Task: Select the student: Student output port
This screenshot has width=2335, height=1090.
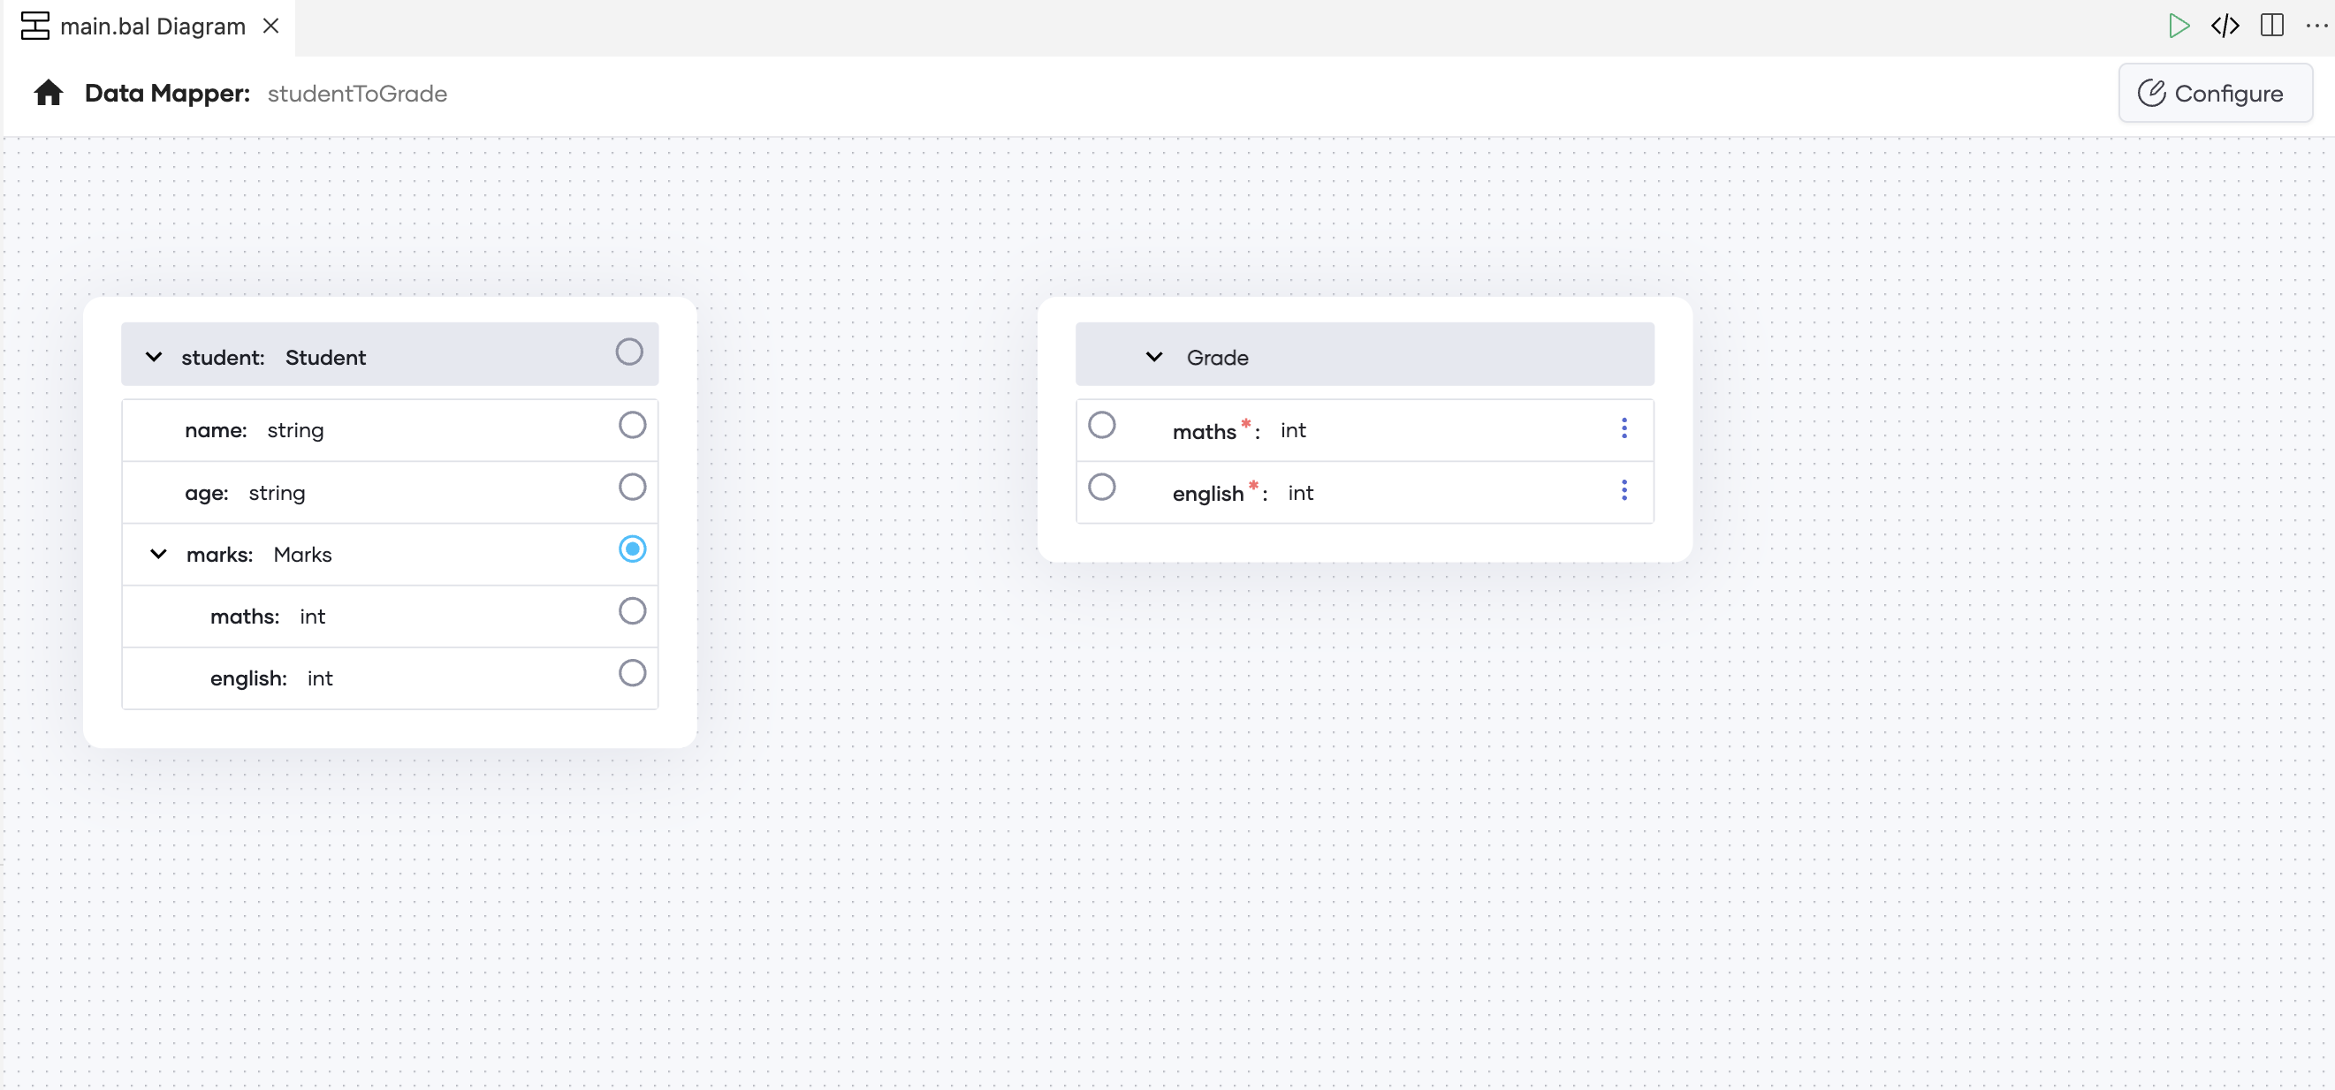Action: coord(629,352)
